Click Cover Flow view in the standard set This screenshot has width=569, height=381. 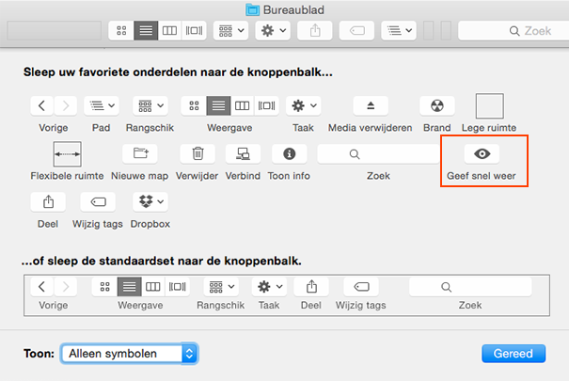pyautogui.click(x=178, y=287)
